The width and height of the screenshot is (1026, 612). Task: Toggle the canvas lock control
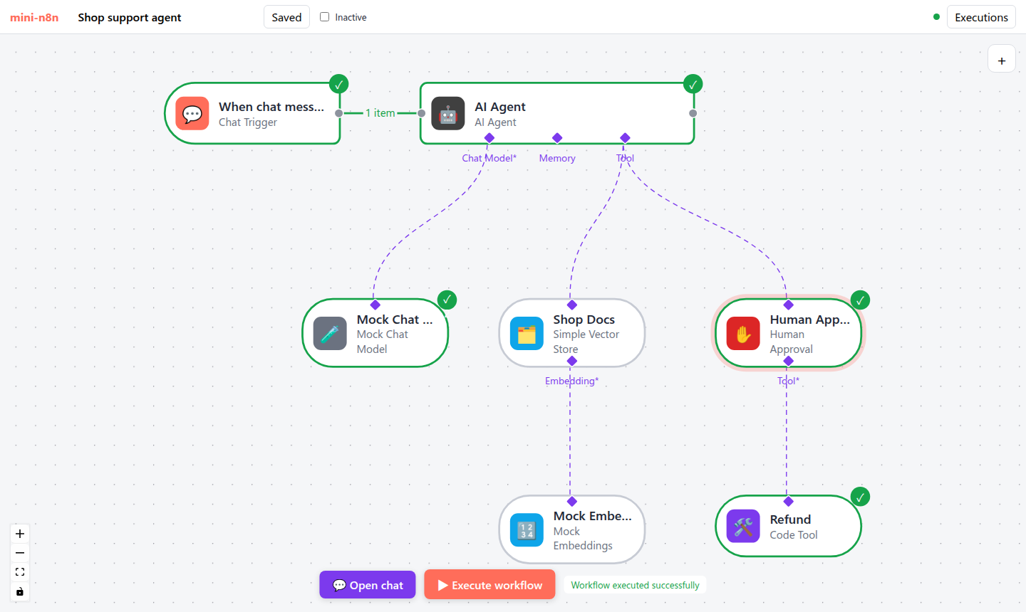click(20, 591)
